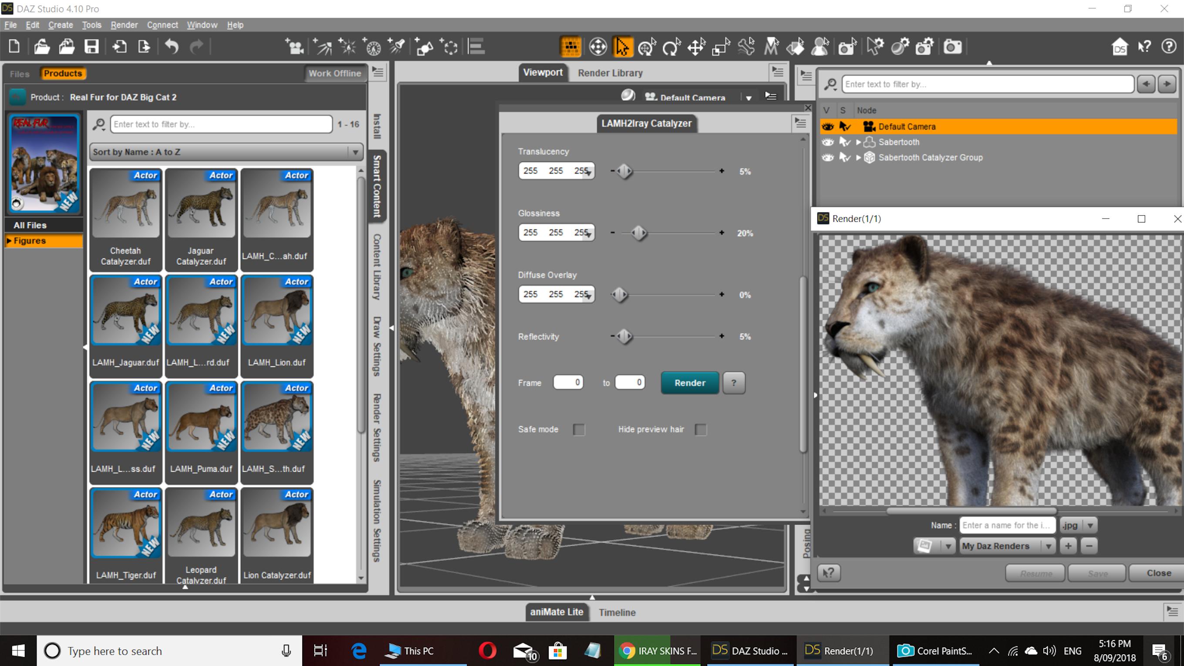Hide the Sabertooth node via eye icon
Viewport: 1184px width, 666px height.
tap(828, 142)
